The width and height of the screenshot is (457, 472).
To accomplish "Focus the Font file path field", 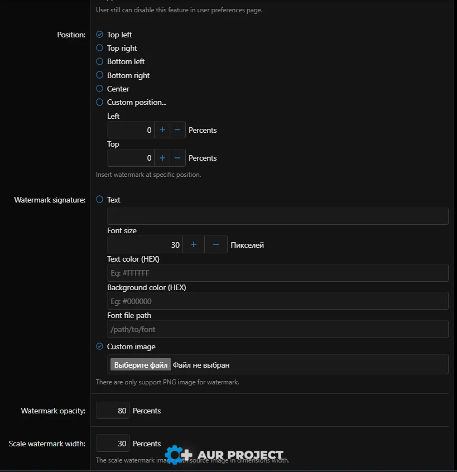I will (x=277, y=330).
